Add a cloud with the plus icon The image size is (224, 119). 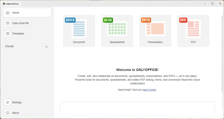point(47,47)
